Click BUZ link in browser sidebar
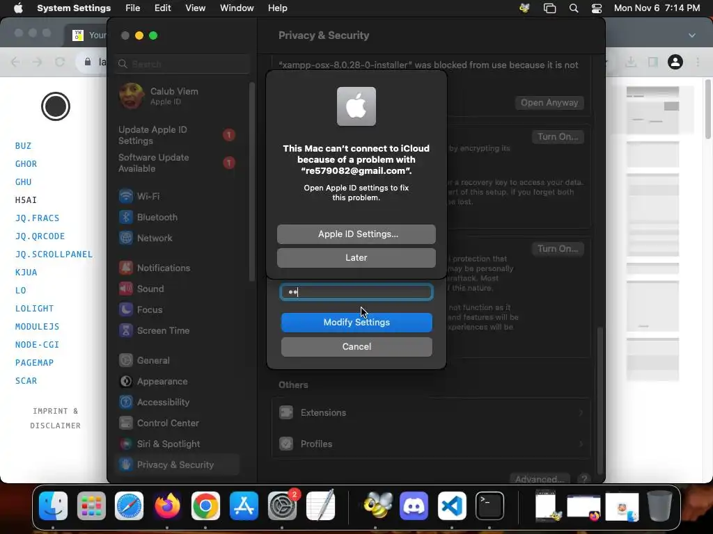 pyautogui.click(x=23, y=146)
